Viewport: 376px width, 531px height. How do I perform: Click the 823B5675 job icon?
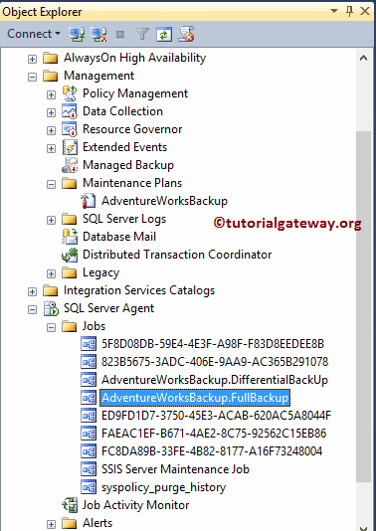[x=89, y=362]
